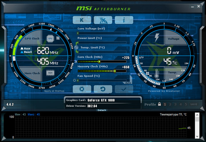Viewport: 206px width, 142px height.
Task: Click the Макс : 45 graph label
Action: coord(34,115)
